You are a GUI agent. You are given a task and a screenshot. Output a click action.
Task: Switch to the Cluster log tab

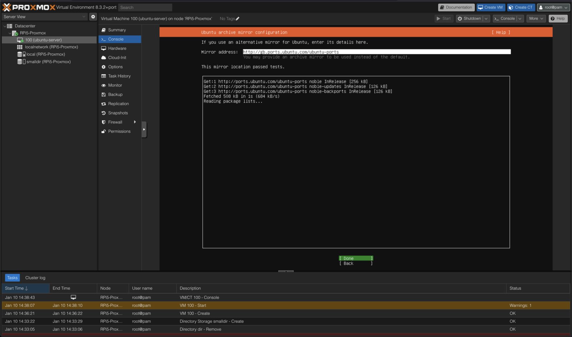pyautogui.click(x=35, y=278)
